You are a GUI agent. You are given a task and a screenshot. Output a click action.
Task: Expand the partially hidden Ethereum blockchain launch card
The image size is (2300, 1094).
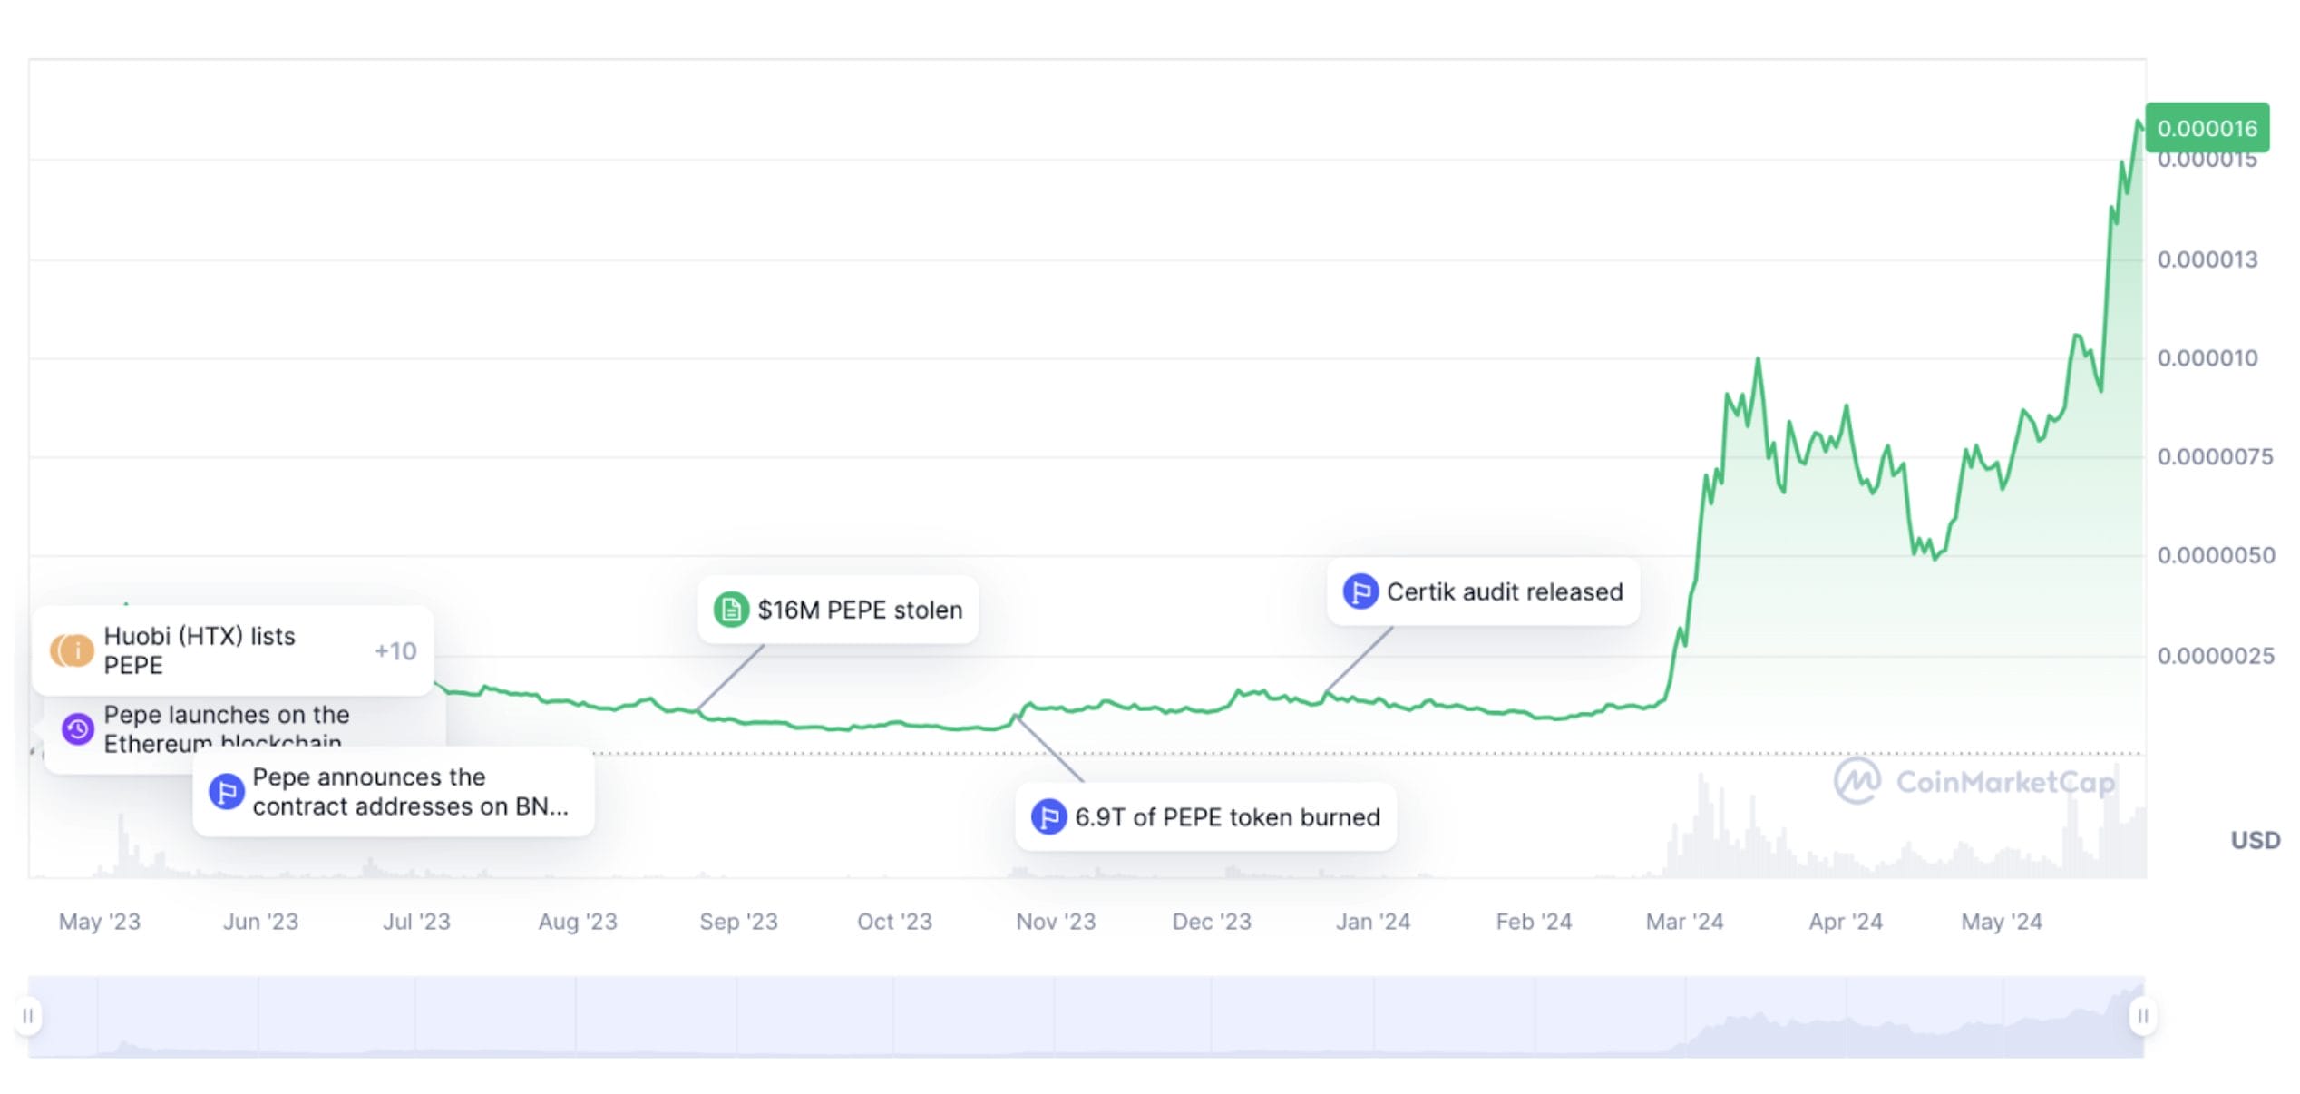[x=227, y=728]
